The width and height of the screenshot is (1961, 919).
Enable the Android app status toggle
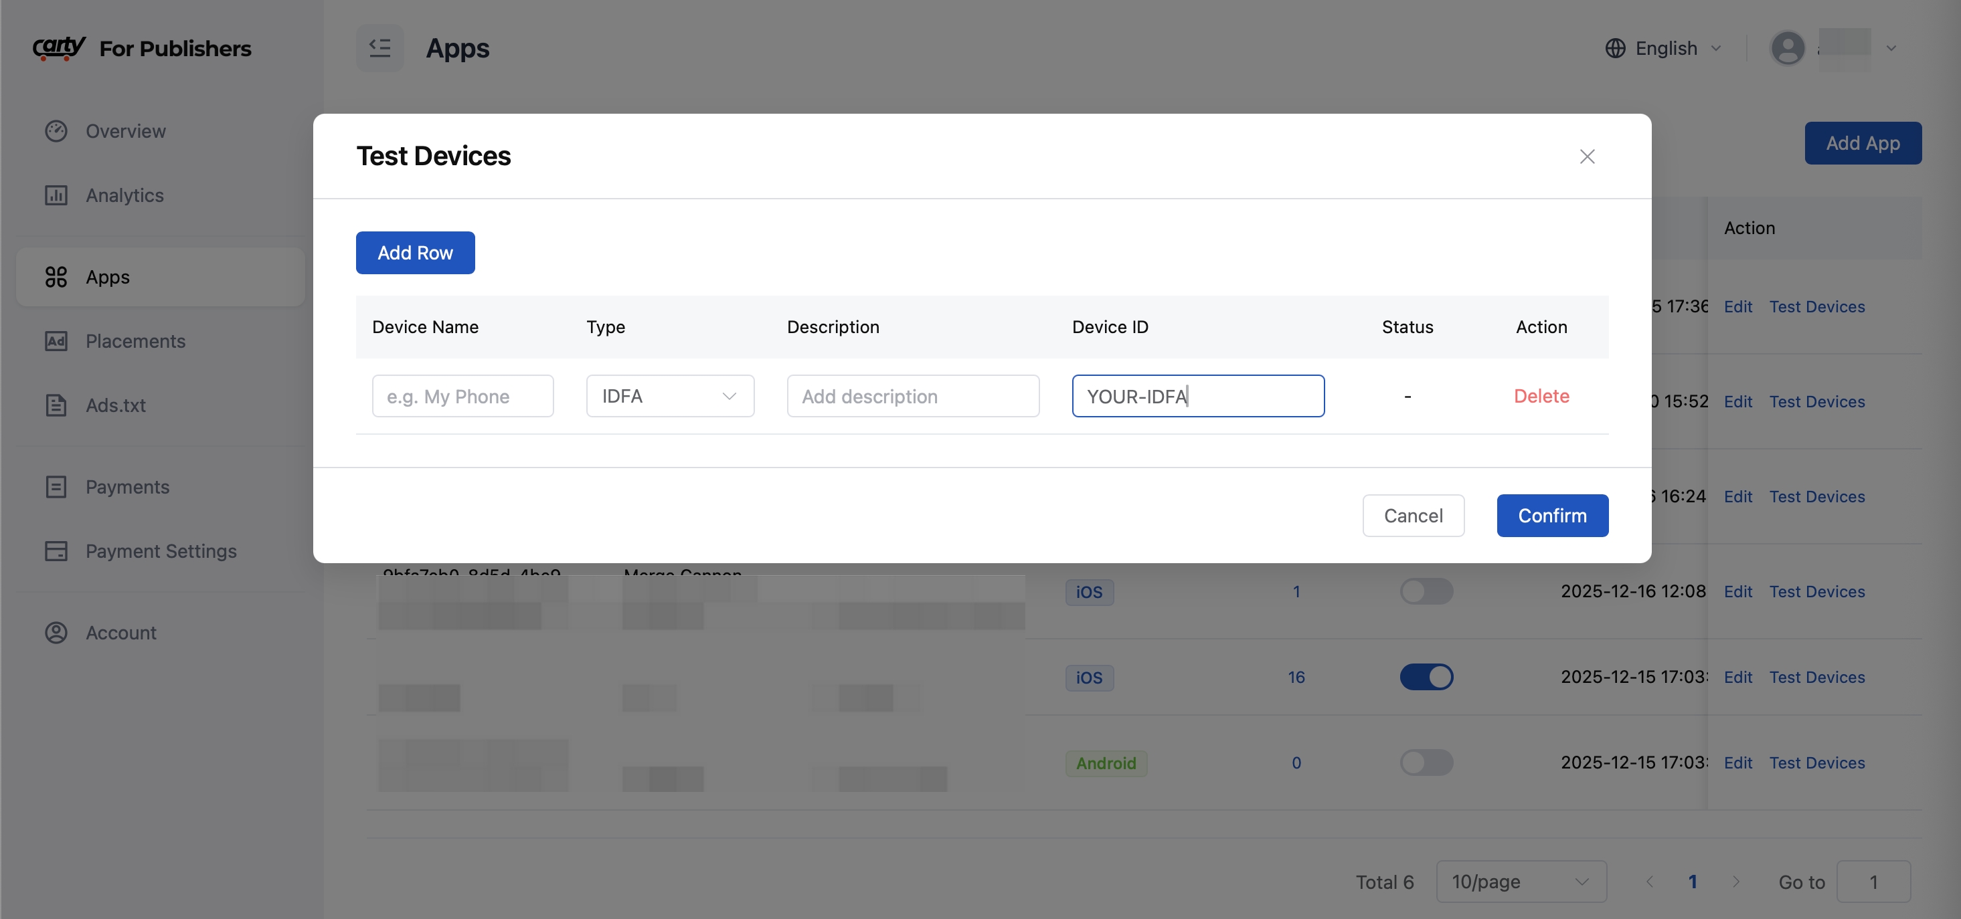click(1426, 762)
